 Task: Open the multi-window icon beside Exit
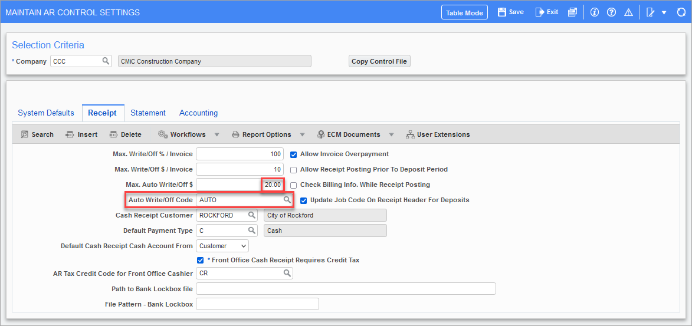(572, 12)
